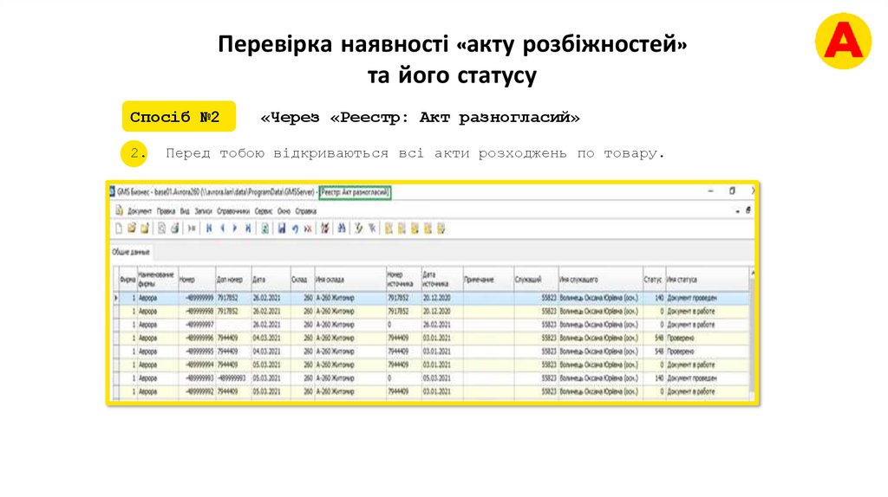
Task: Open print preview via magnifier page icon
Action: (x=162, y=229)
